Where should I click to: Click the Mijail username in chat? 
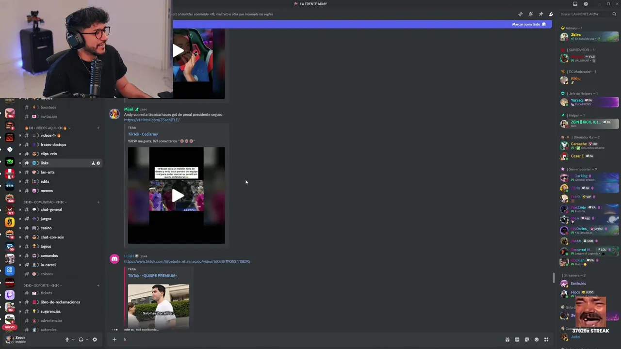(129, 110)
